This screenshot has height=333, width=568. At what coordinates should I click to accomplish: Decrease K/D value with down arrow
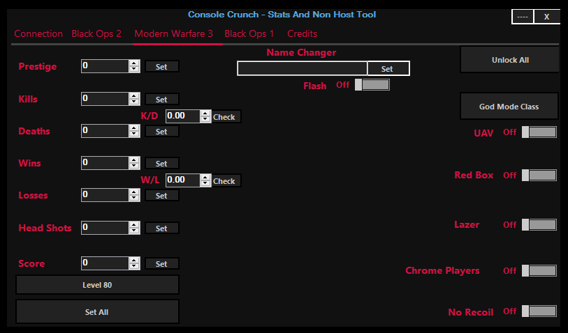pyautogui.click(x=205, y=119)
